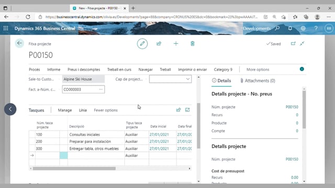Select the Entregar tabla, otros muebles cell
Viewport: 335px width, 188px height.
pos(96,148)
